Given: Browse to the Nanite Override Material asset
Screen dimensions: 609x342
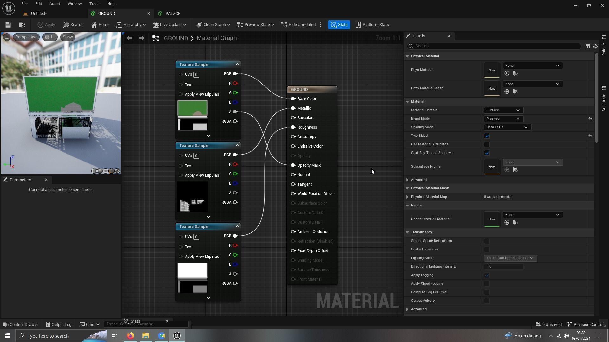Looking at the screenshot, I should tap(515, 223).
